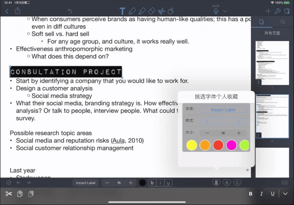Viewport: 294px width, 205px height.
Task: Toggle the italic i style button
Action: tap(160, 183)
